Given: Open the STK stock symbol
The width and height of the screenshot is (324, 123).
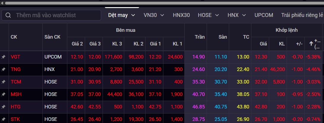Looking at the screenshot, I should coord(15,119).
